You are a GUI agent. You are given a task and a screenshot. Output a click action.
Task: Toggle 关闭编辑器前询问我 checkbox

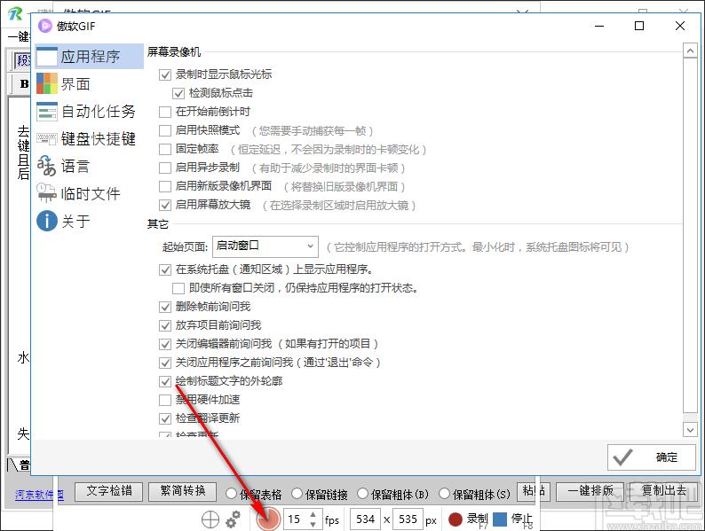[x=165, y=344]
